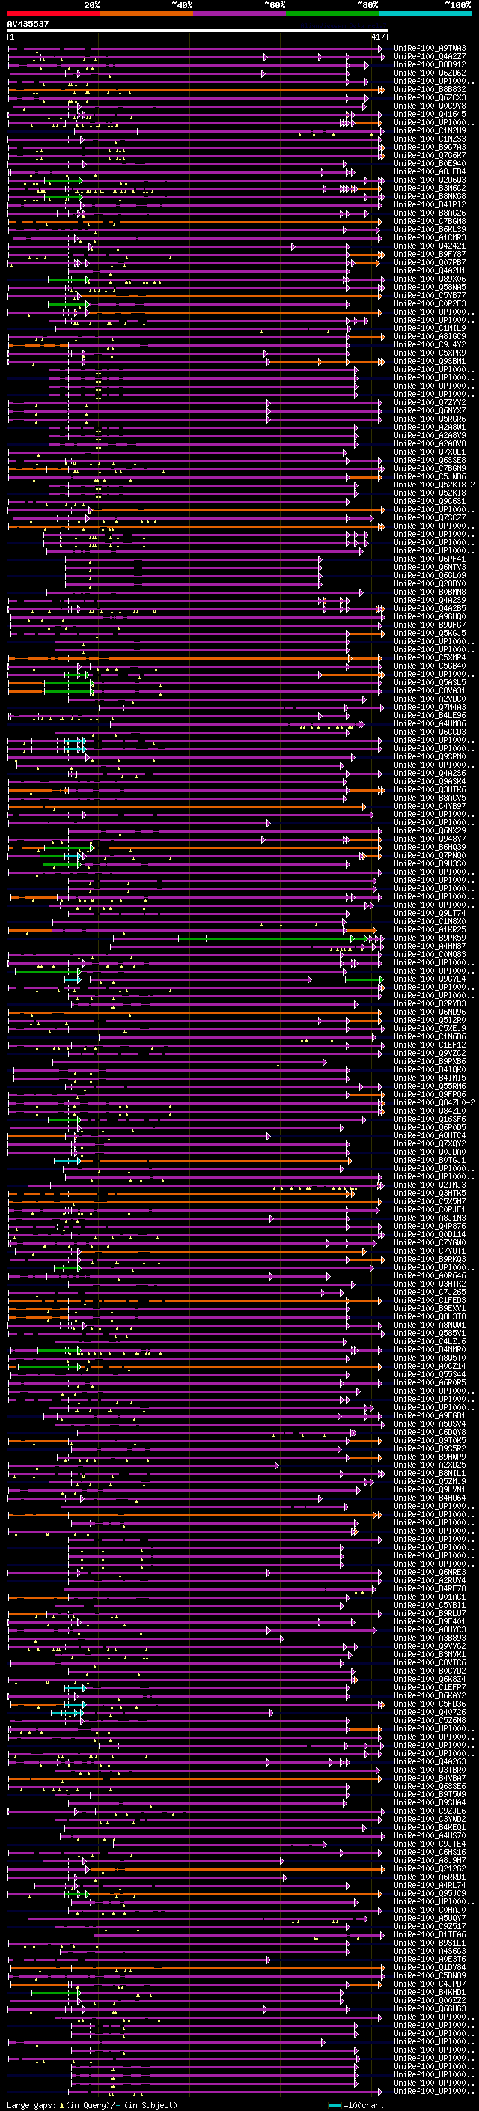Select the UniRef100_Q948Y7 label
The image size is (479, 2111).
pyautogui.click(x=430, y=839)
